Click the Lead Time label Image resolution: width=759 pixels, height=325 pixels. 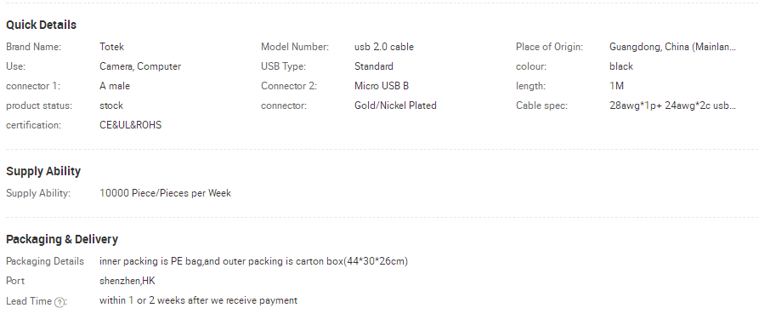tap(29, 301)
